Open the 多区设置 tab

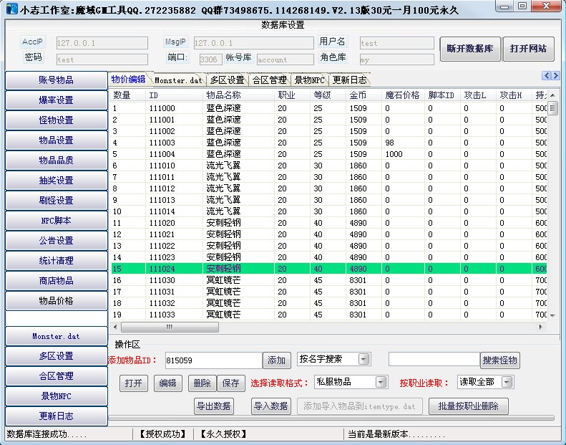click(227, 80)
